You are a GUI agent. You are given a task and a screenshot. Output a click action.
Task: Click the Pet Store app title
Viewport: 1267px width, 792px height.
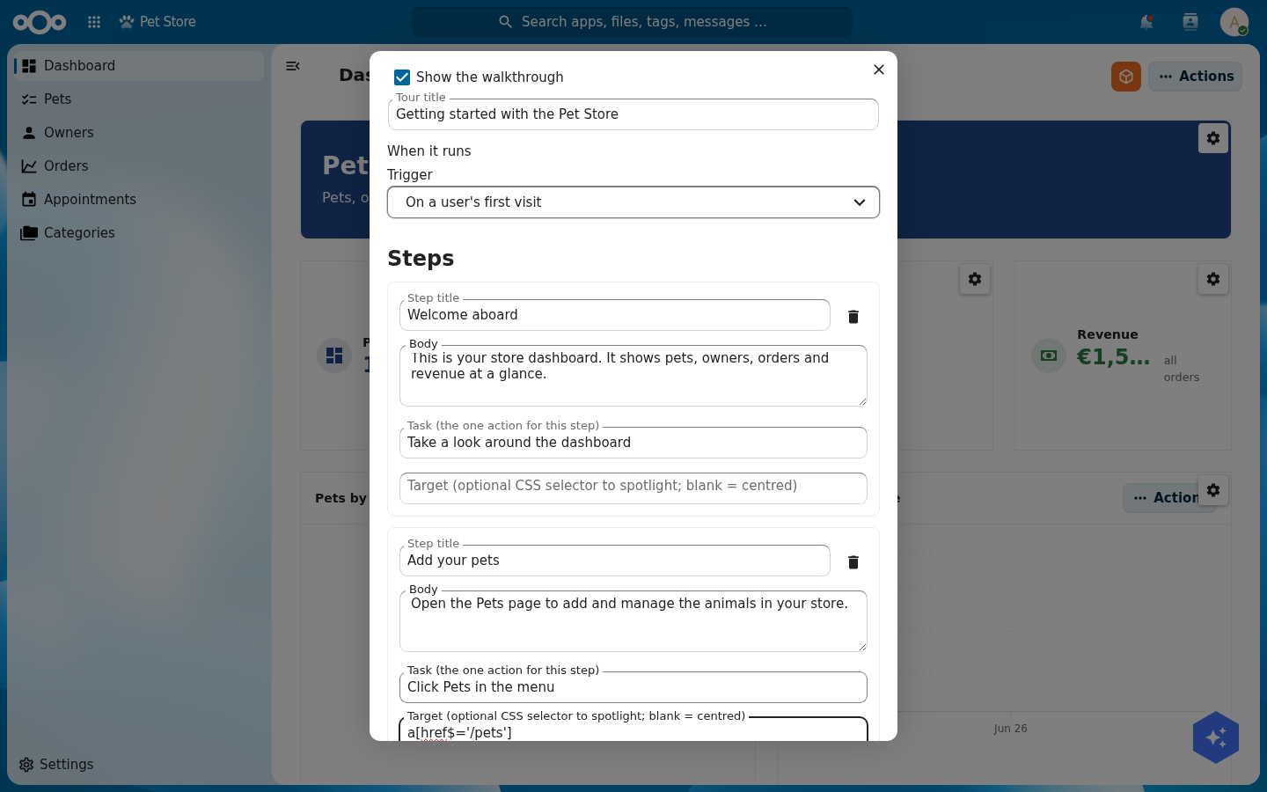(167, 22)
